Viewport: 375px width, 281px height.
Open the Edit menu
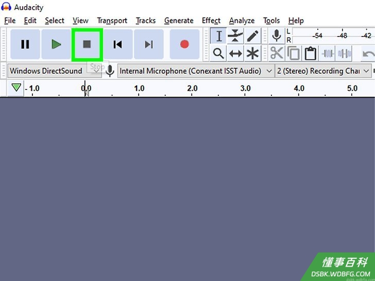[30, 21]
